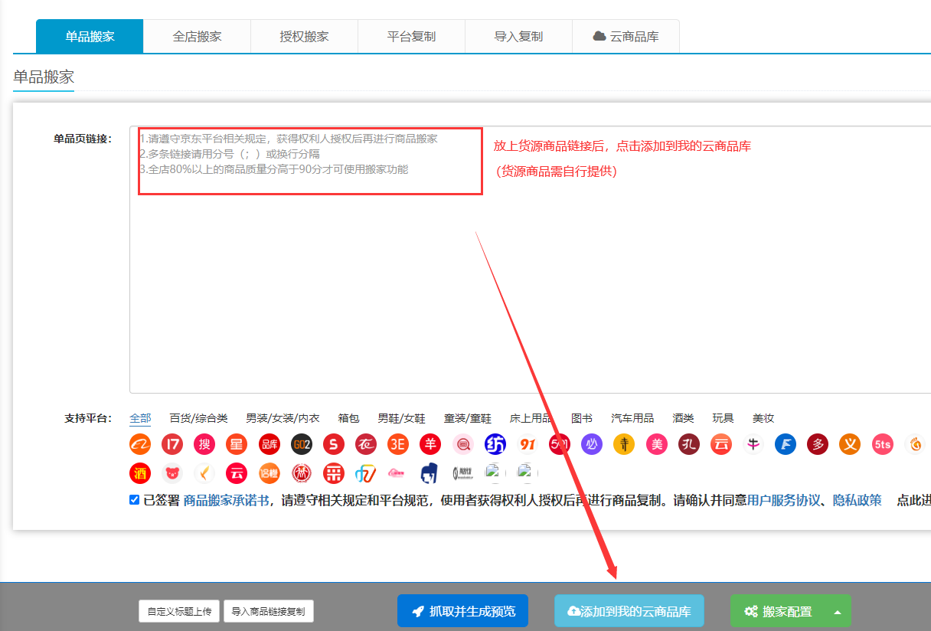Image resolution: width=931 pixels, height=631 pixels.
Task: Filter platforms by 男装/女装/内衣 category
Action: 283,418
